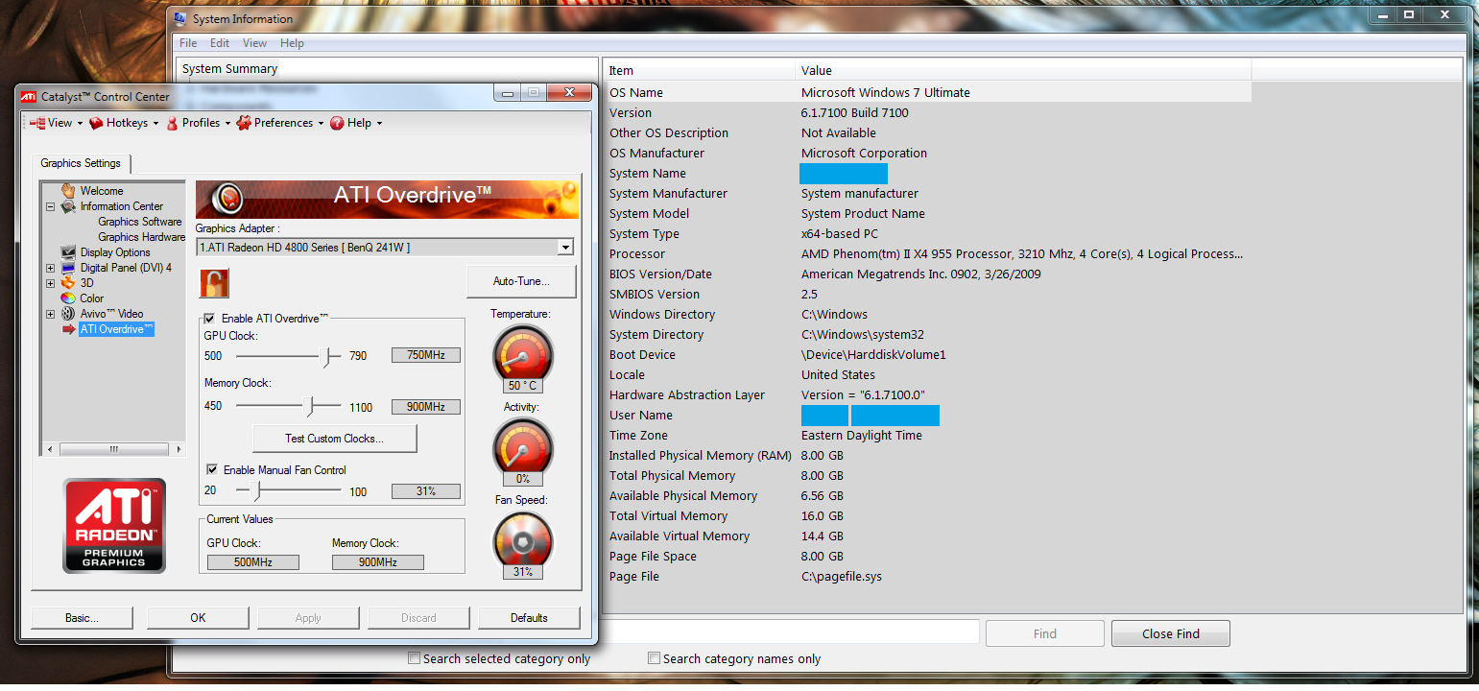1479x691 pixels.
Task: Click the Fan Speed gauge
Action: tap(522, 541)
